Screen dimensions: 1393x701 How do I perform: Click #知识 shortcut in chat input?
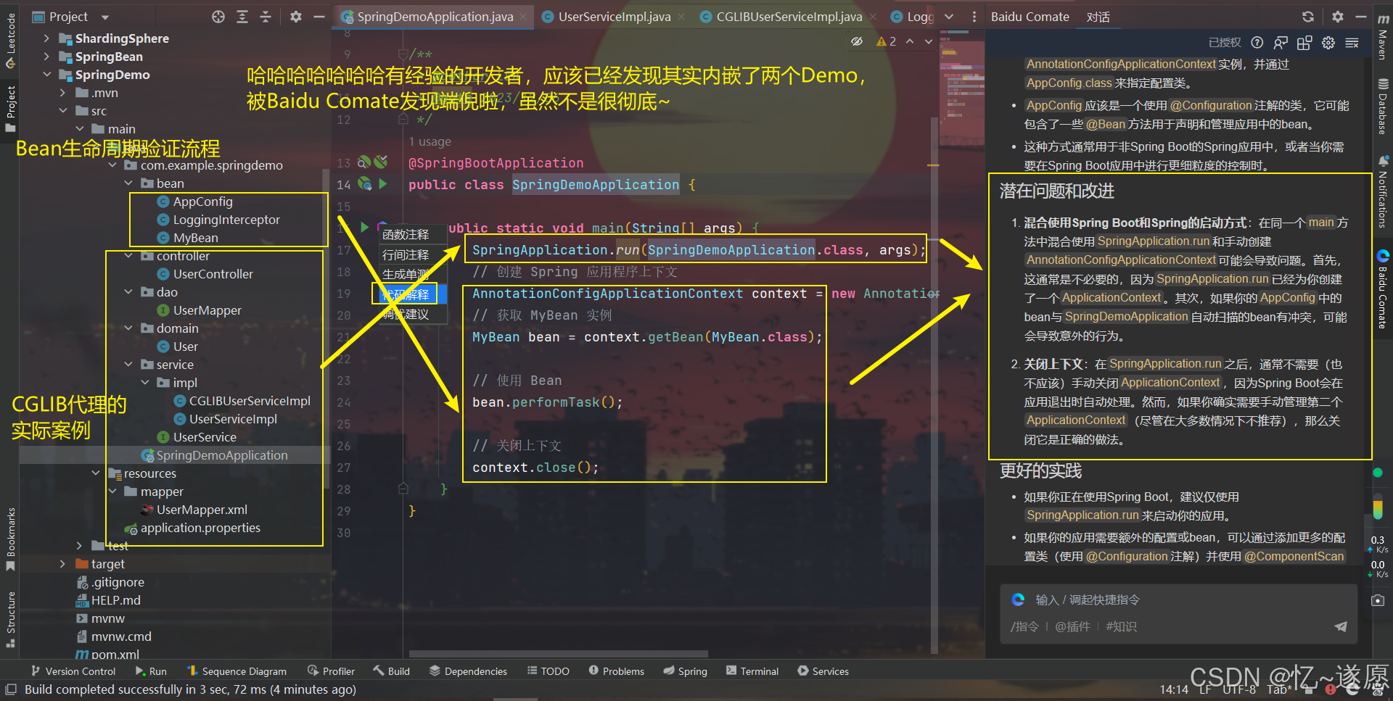(x=1121, y=626)
